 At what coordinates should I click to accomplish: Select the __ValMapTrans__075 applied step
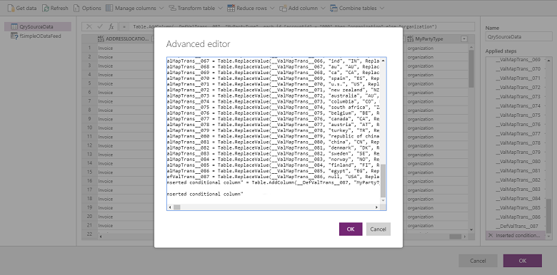[x=518, y=115]
